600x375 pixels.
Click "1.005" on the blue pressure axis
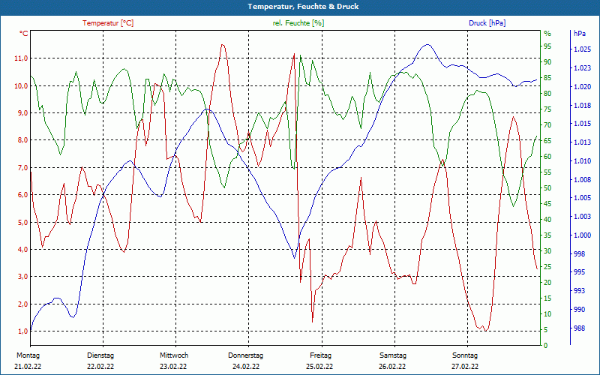[x=582, y=198]
